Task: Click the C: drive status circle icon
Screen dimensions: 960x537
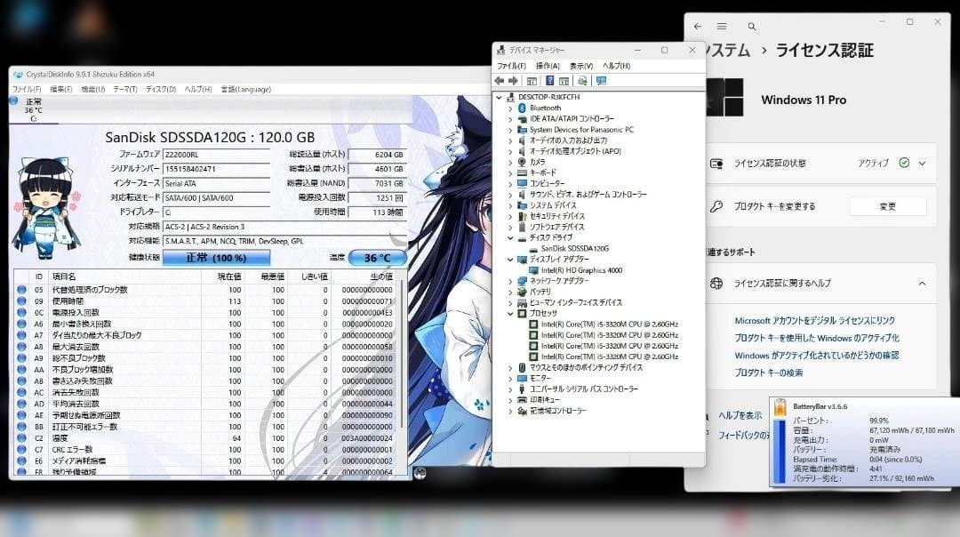Action: (x=13, y=100)
